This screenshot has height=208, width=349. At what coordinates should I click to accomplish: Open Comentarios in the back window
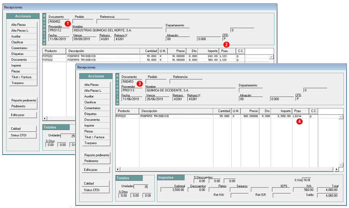coord(23,48)
